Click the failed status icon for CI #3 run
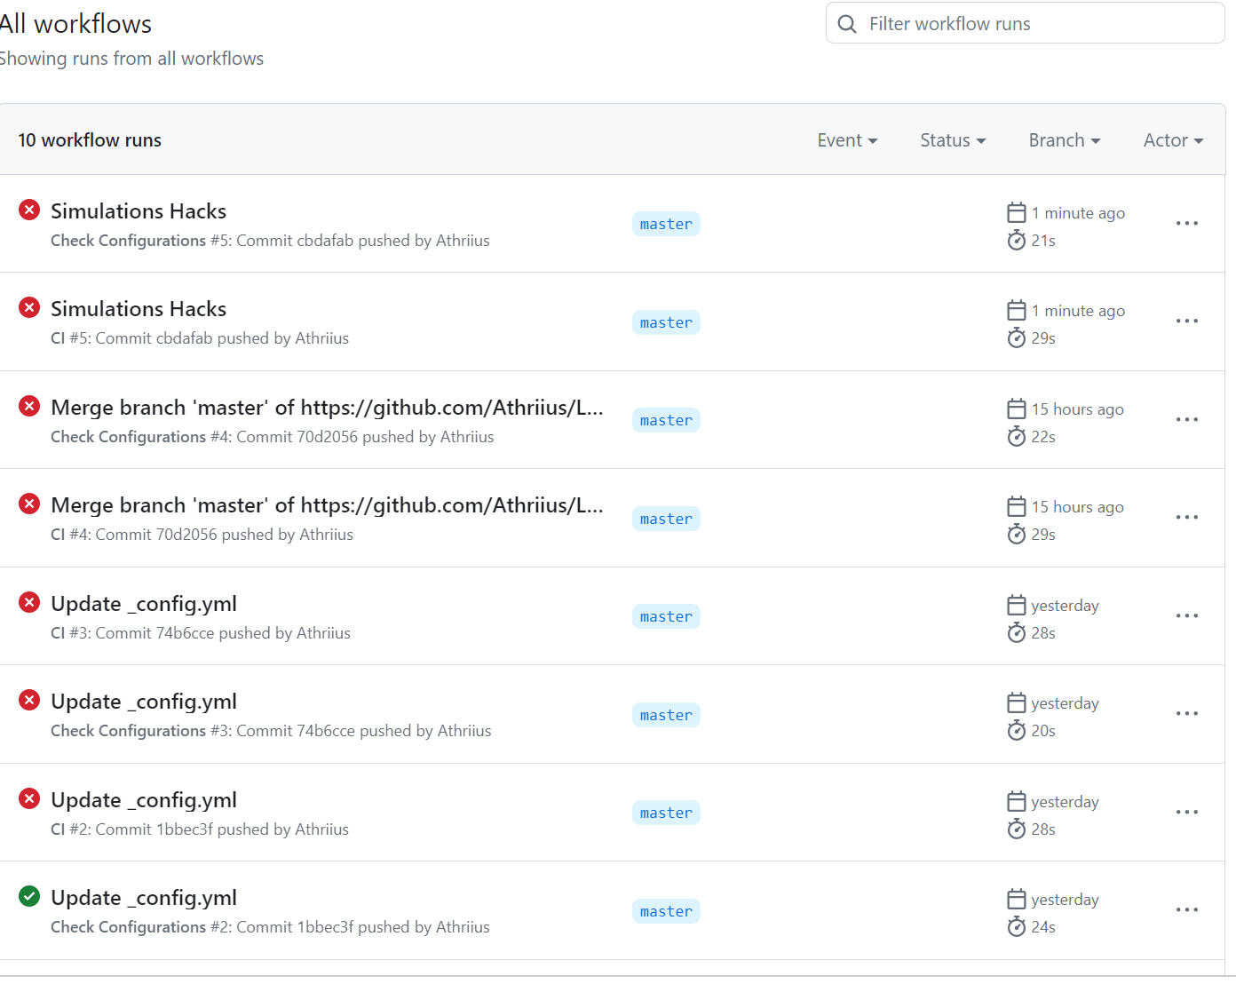 point(29,602)
